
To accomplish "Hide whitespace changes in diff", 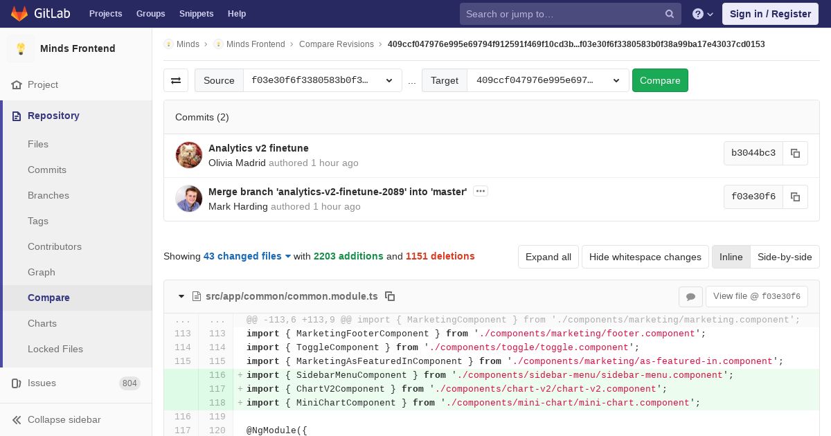I will [645, 257].
